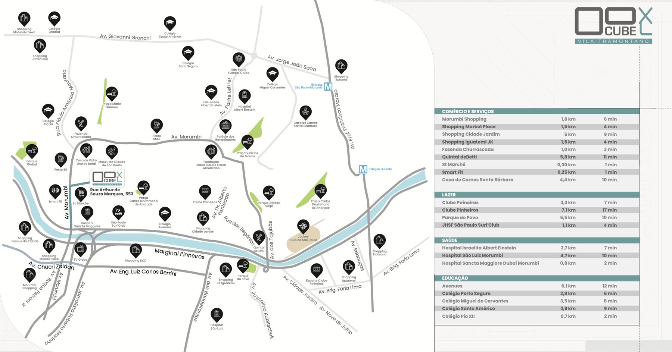Click the Hospital Sancta Maggiore map pin
The height and width of the screenshot is (352, 672).
(87, 214)
